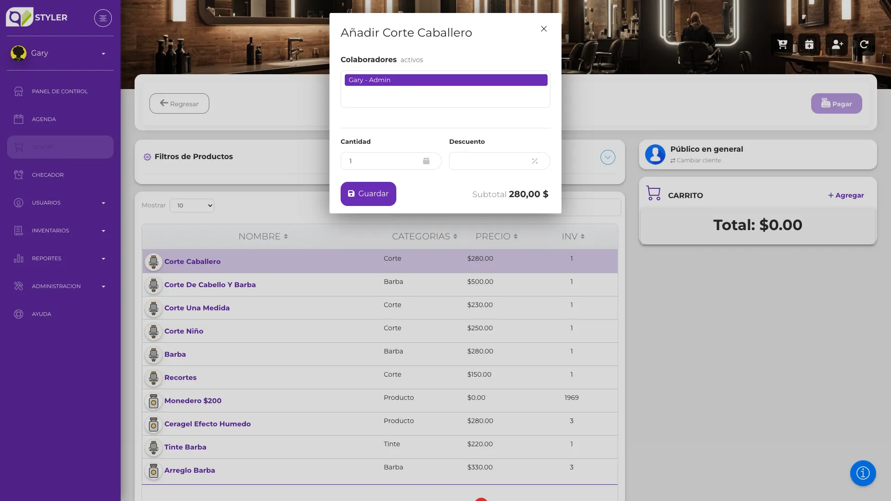Click the blue info help bubble
Screen dimensions: 891x501
coord(863,473)
